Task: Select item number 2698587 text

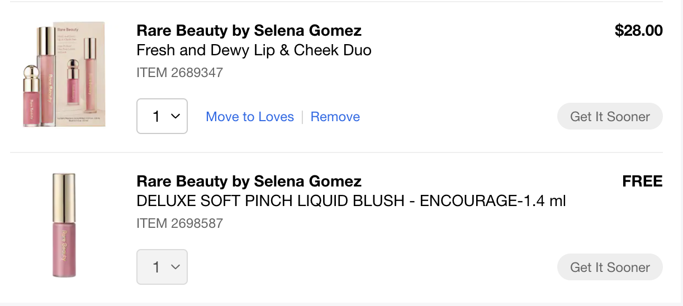Action: [x=179, y=223]
